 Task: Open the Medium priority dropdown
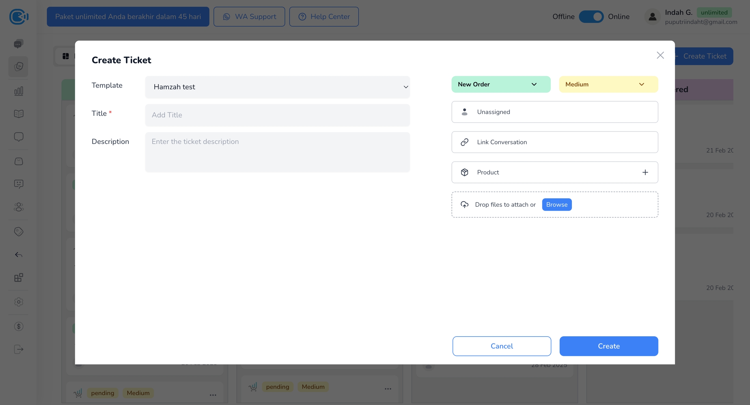pos(608,84)
